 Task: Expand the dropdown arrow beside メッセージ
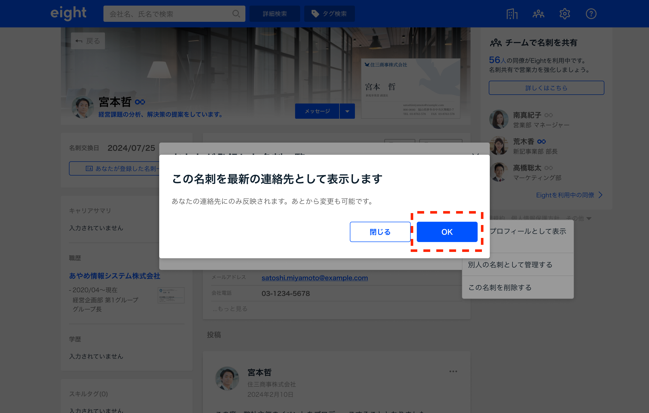(x=347, y=111)
